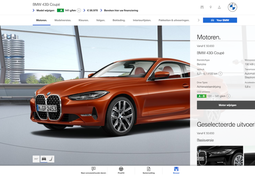Screen dimensions: 255x176
Task: Click the A - B CO2 label badge
Action: pos(202,96)
